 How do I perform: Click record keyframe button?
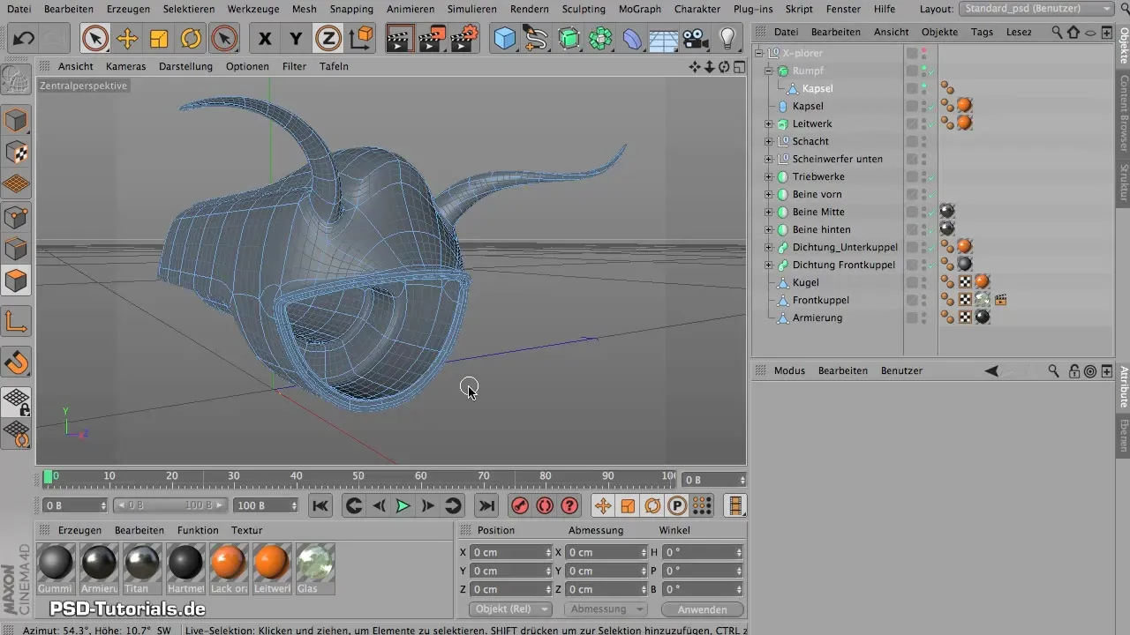520,505
